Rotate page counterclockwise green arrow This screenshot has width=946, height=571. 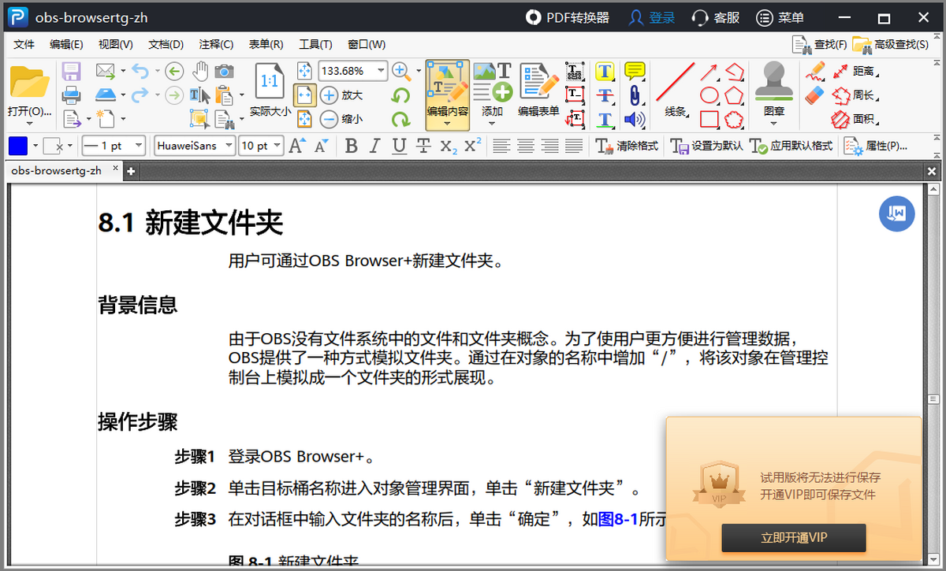coord(401,95)
